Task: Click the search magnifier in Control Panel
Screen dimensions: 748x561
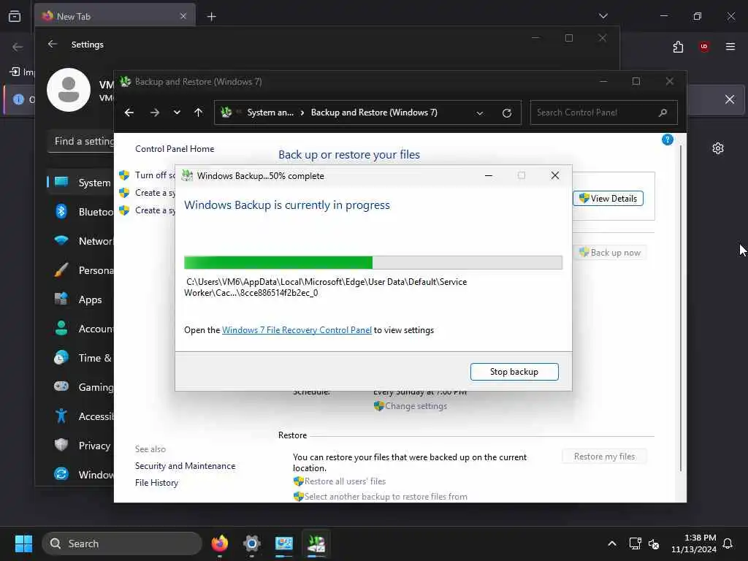Action: 663,112
